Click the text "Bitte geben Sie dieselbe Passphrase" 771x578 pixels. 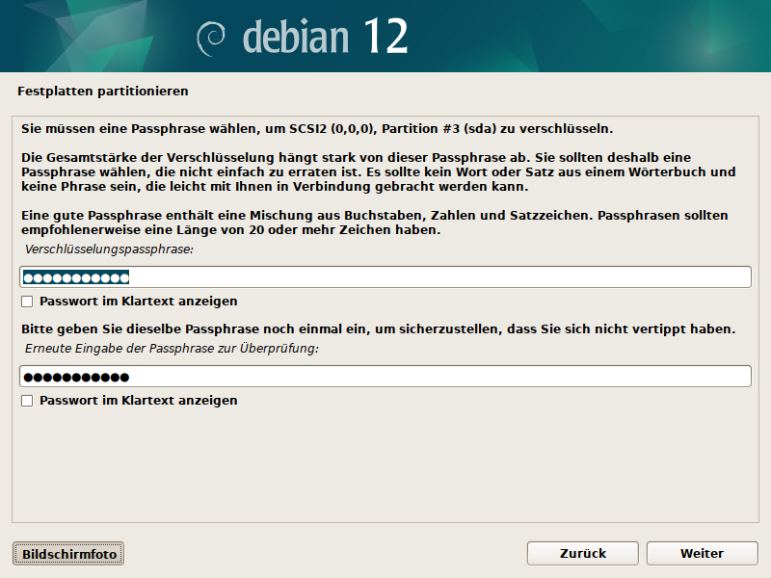[376, 329]
